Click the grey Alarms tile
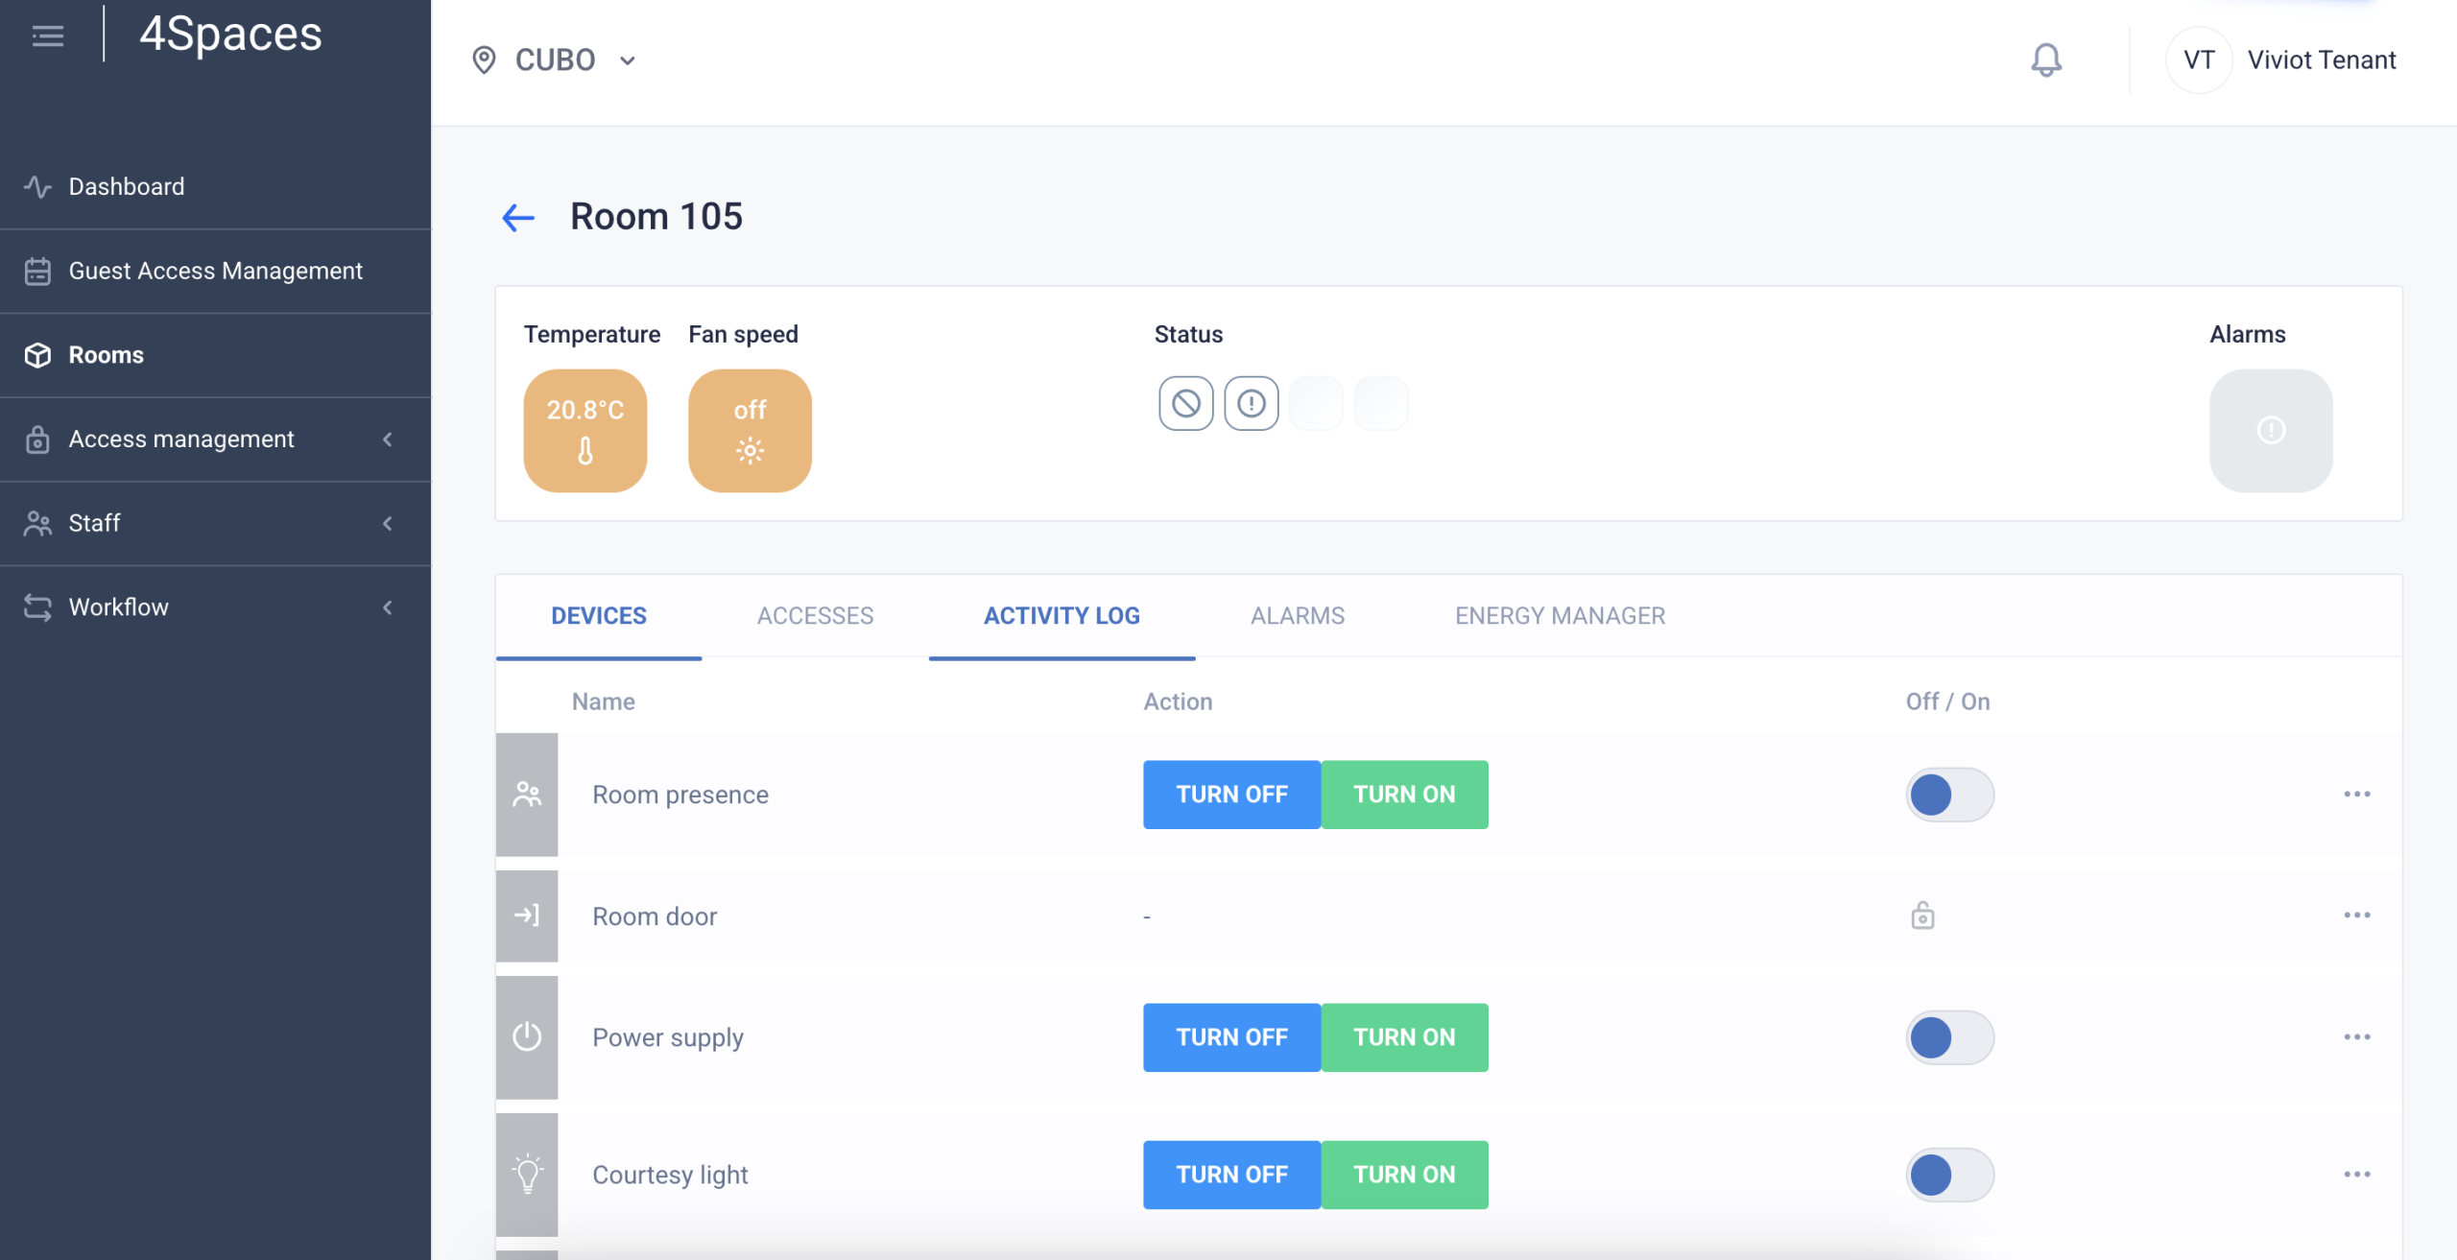The image size is (2457, 1260). [2270, 430]
